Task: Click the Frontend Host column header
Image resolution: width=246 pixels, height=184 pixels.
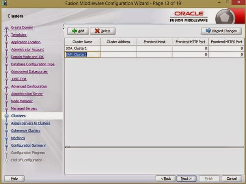Action: point(154,42)
